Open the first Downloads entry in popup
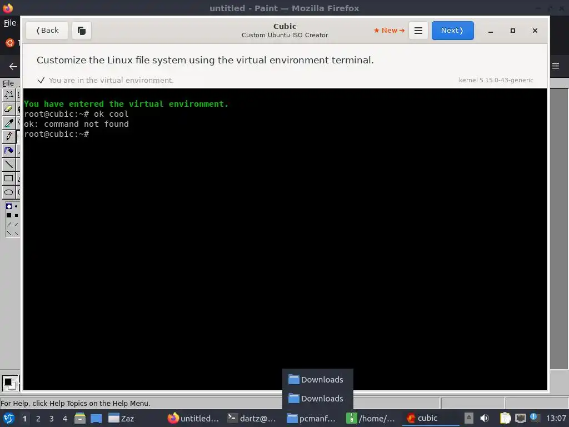Viewport: 569px width, 427px height. (x=317, y=379)
